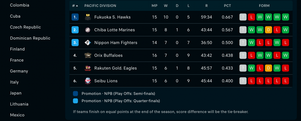The width and height of the screenshot is (301, 121).
Task: Click the light blue Quarter-finals legend swatch
Action: pyautogui.click(x=76, y=101)
